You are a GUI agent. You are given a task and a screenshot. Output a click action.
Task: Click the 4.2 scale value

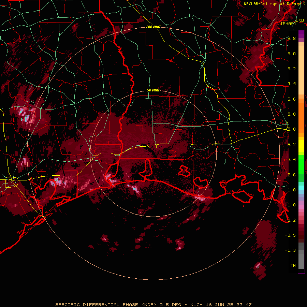coord(292,145)
